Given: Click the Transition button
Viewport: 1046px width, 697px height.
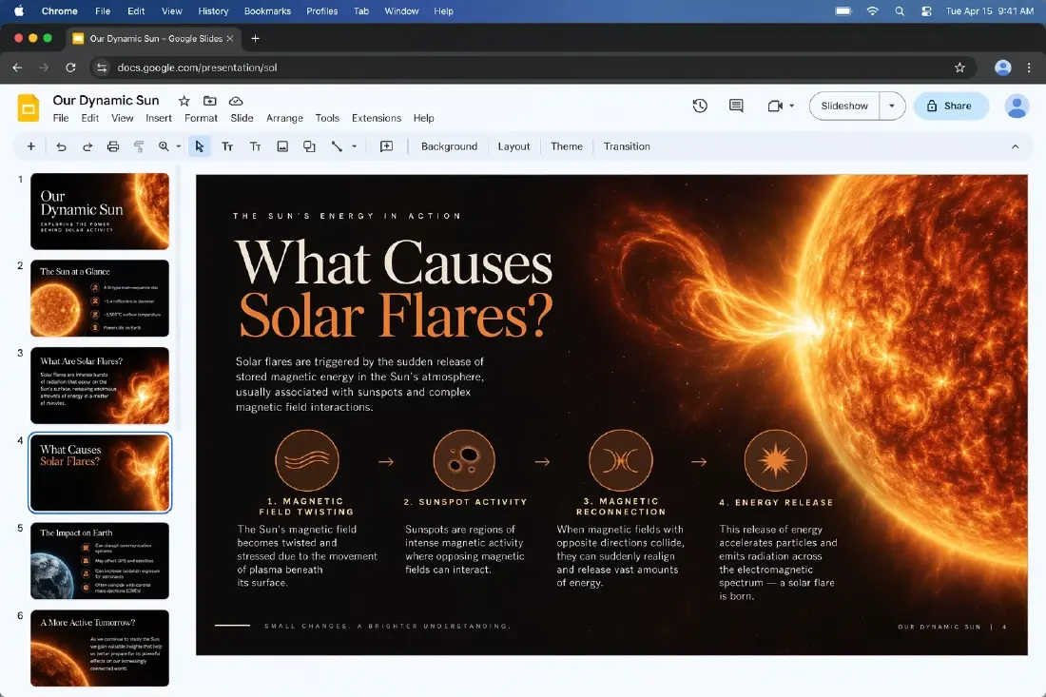Looking at the screenshot, I should point(627,146).
